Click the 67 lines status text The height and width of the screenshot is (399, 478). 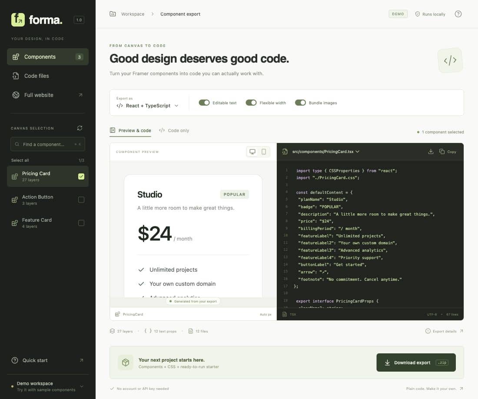point(452,314)
